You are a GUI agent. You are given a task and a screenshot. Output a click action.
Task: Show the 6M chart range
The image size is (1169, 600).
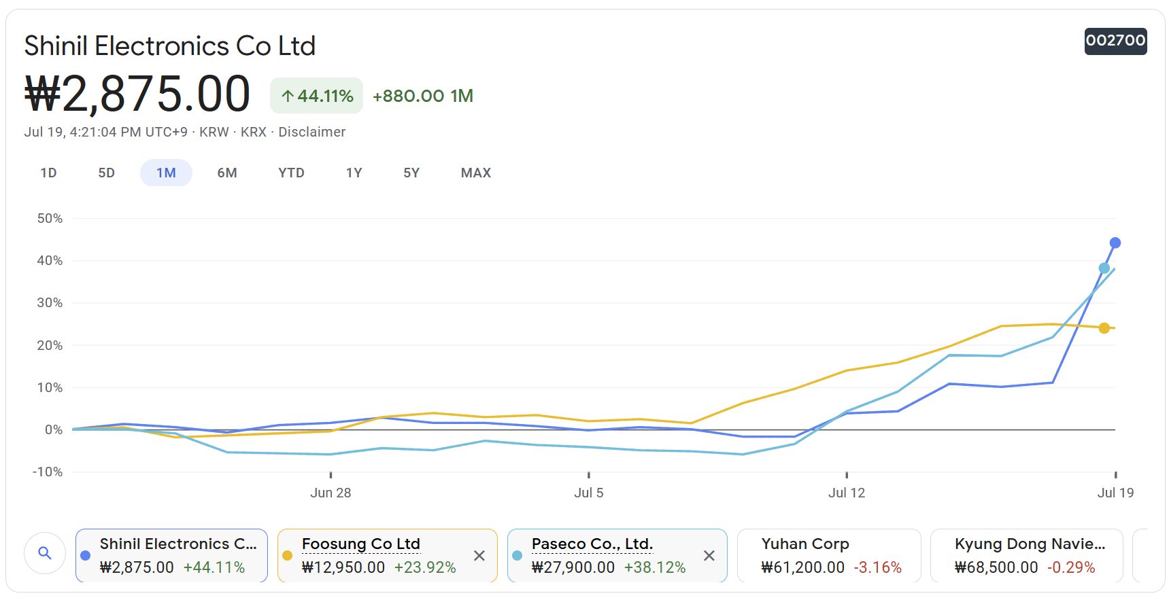(227, 173)
